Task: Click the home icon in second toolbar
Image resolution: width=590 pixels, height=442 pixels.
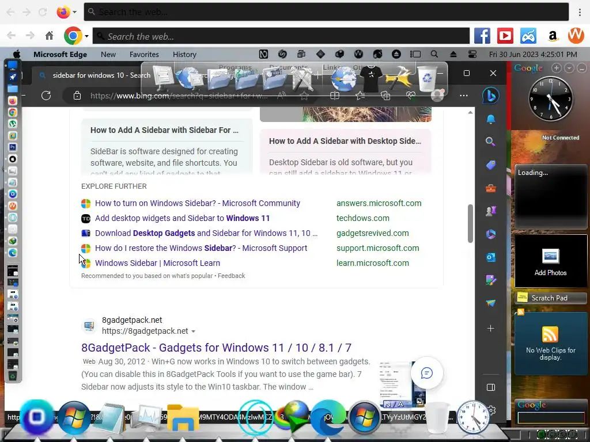Action: point(50,36)
